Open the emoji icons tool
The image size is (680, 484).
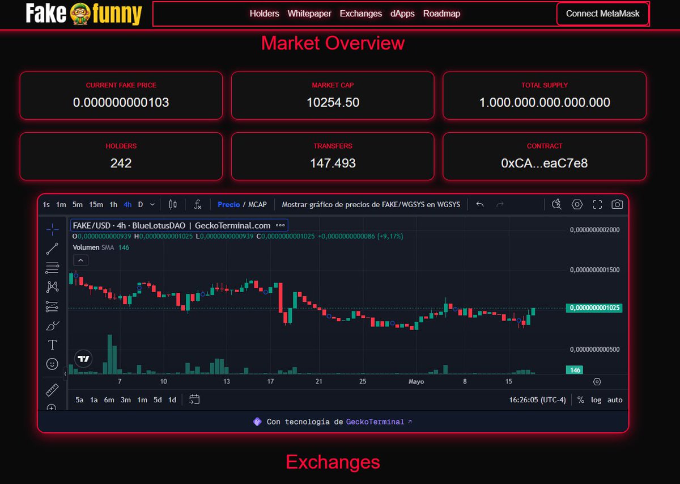(x=52, y=364)
